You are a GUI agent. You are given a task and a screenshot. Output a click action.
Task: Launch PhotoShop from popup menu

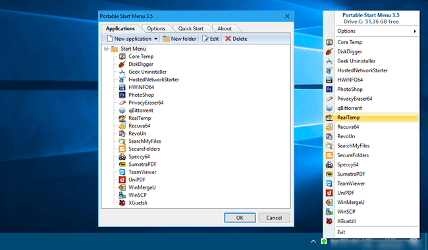[371, 89]
